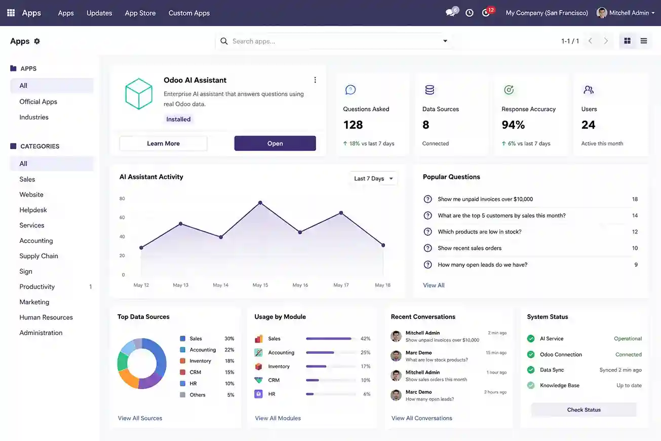The width and height of the screenshot is (661, 441).
Task: Select Industries filter in sidebar
Action: 52,117
